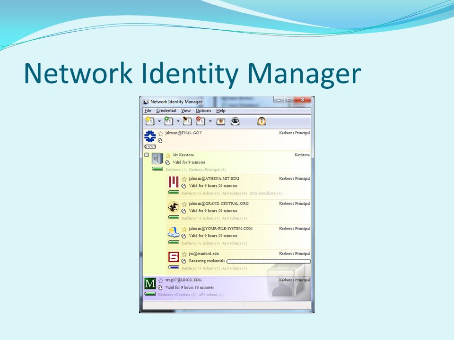Click the change password asterisk icon
Screen dimensions: 454x340
click(x=221, y=121)
